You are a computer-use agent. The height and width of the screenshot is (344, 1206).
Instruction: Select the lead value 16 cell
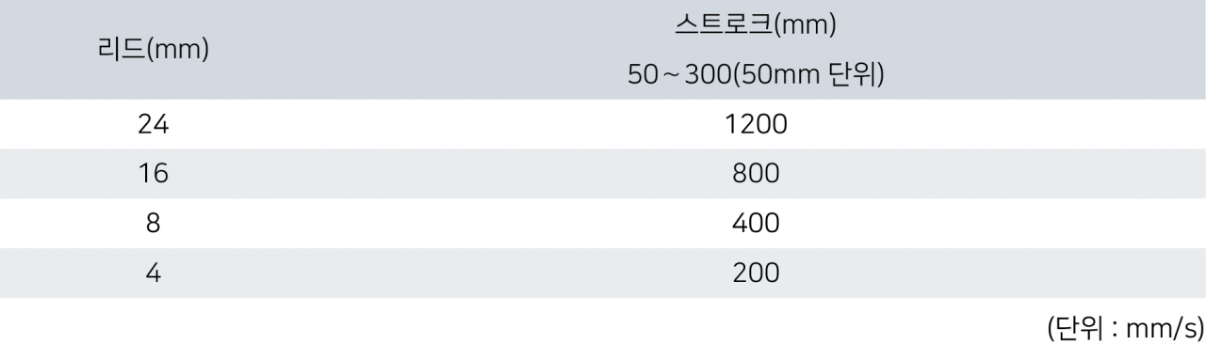(x=153, y=174)
